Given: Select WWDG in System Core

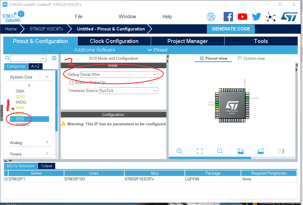Looking at the screenshot, I should 22,124.
